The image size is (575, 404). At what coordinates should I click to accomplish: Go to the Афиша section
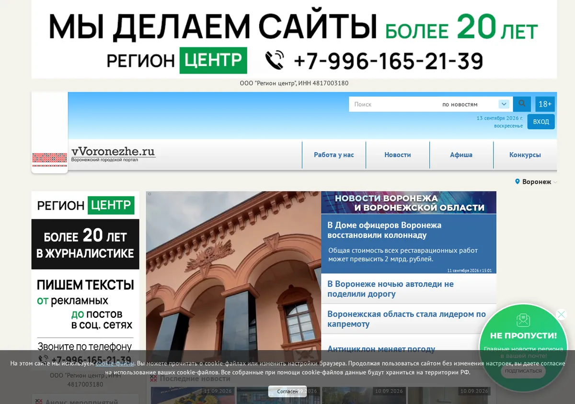(x=461, y=155)
